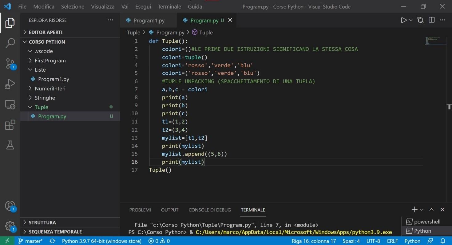
Task: Expand the STRUTTURA section
Action: pyautogui.click(x=70, y=223)
